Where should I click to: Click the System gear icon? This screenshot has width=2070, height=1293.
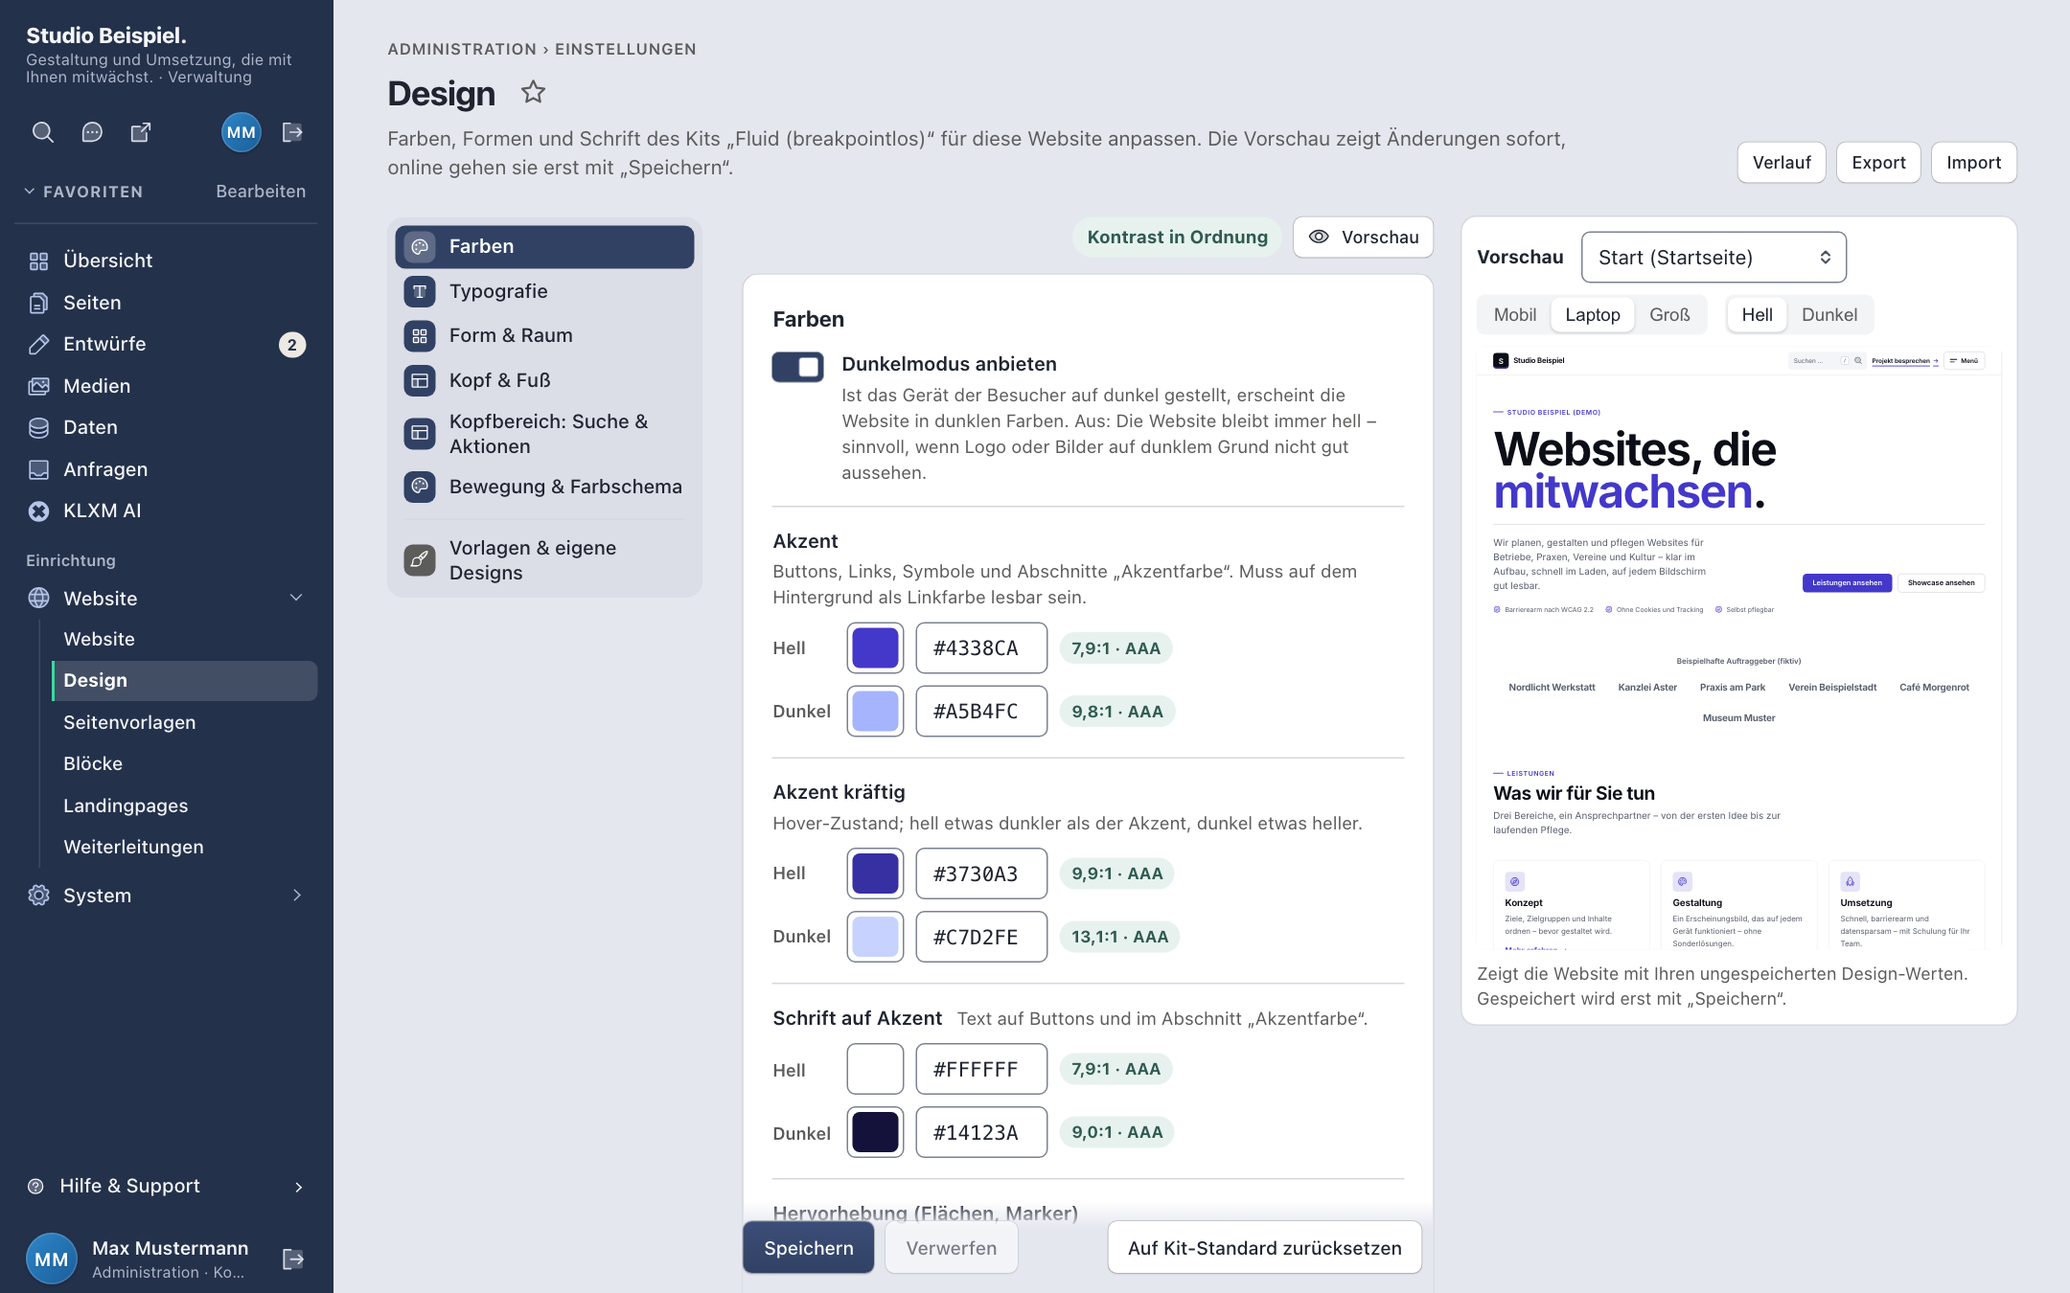(38, 895)
